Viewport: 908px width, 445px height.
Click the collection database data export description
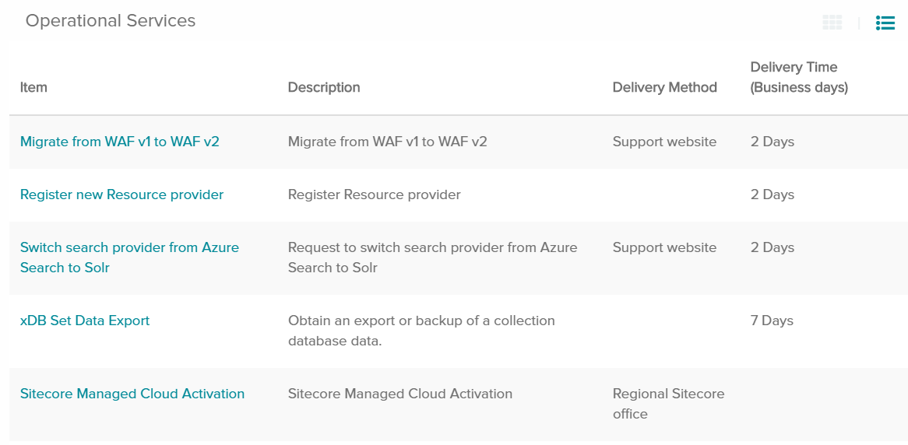[x=421, y=331]
